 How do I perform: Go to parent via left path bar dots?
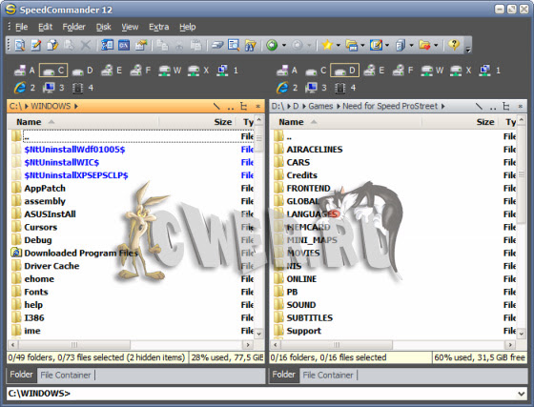pos(231,107)
